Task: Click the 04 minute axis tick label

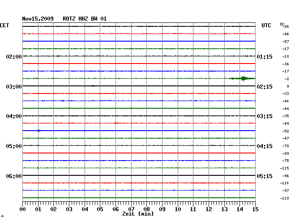Action: (x=85, y=209)
